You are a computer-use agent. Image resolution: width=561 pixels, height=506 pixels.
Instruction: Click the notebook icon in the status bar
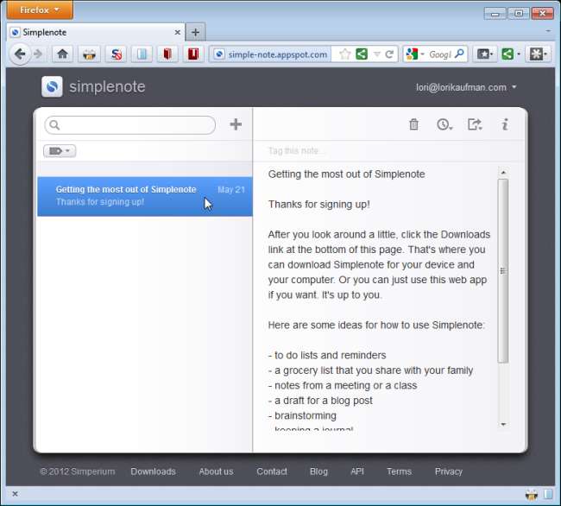click(548, 494)
